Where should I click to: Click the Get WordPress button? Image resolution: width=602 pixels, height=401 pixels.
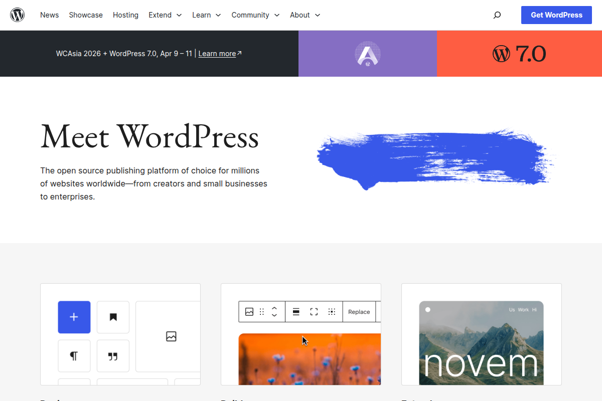pos(556,15)
